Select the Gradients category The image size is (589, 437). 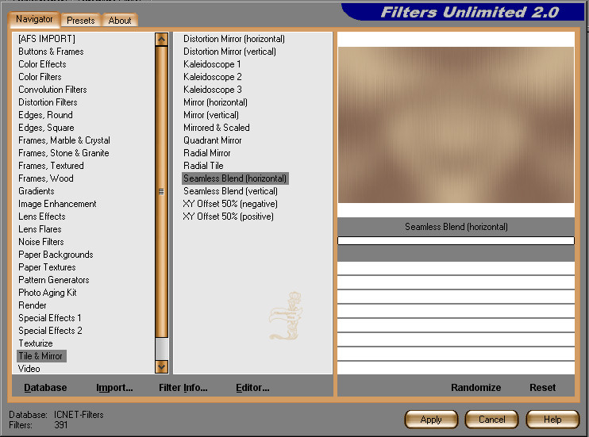coord(37,191)
